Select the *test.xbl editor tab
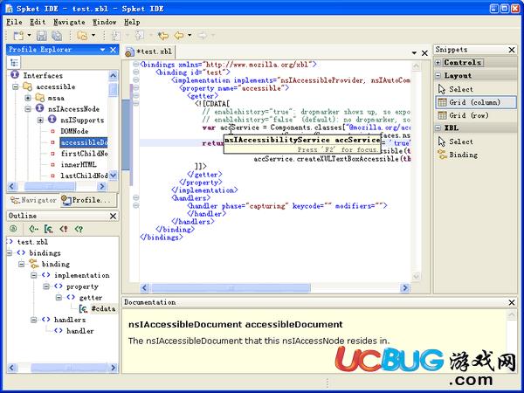Viewport: 524px width, 393px height. (148, 52)
